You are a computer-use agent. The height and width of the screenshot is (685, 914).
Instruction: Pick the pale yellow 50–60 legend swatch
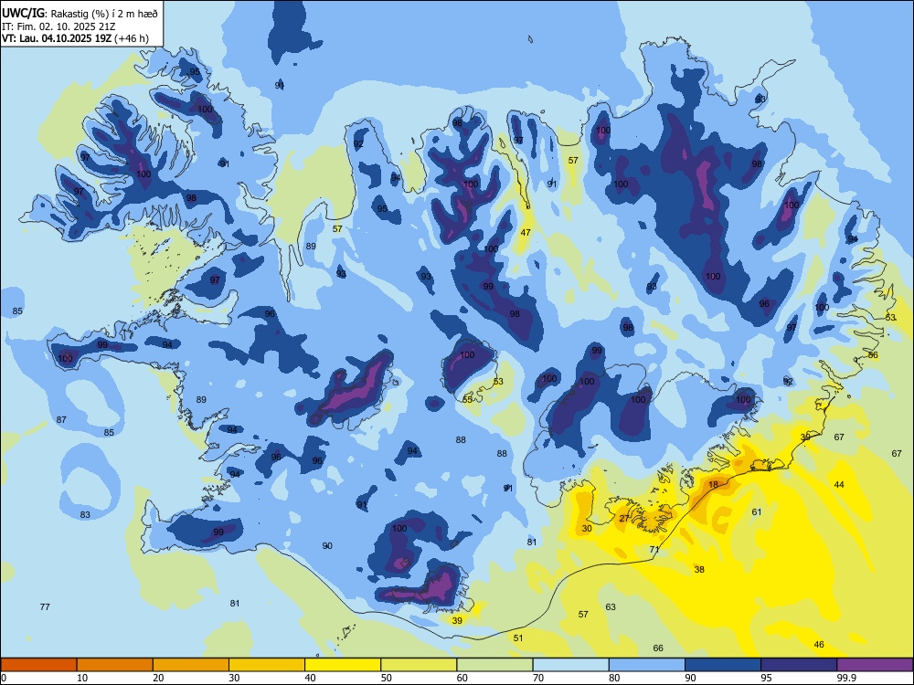coord(419,665)
